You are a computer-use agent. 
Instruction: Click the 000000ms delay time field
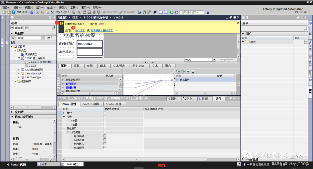pyautogui.click(x=90, y=44)
